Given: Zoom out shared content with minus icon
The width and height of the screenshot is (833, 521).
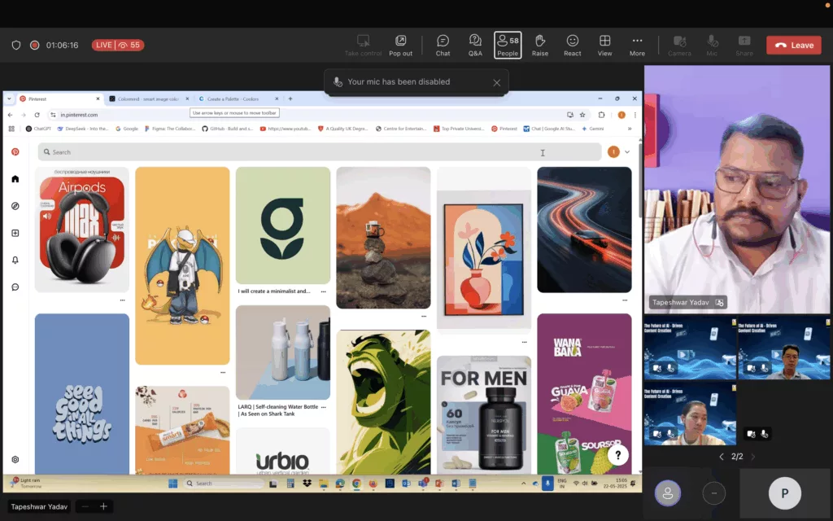Looking at the screenshot, I should pyautogui.click(x=85, y=506).
